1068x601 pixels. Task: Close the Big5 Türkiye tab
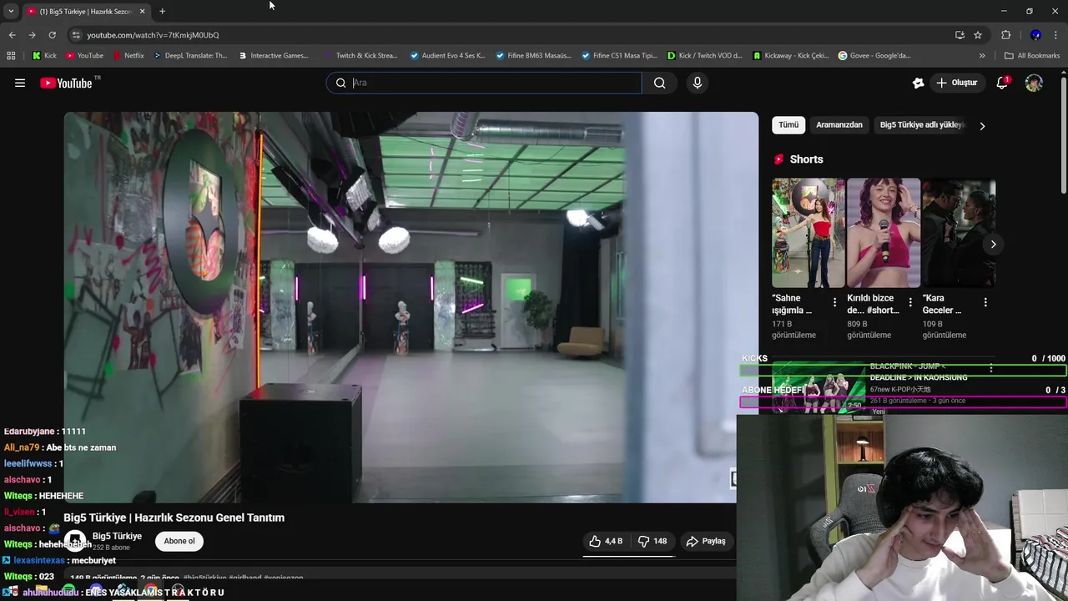[142, 11]
